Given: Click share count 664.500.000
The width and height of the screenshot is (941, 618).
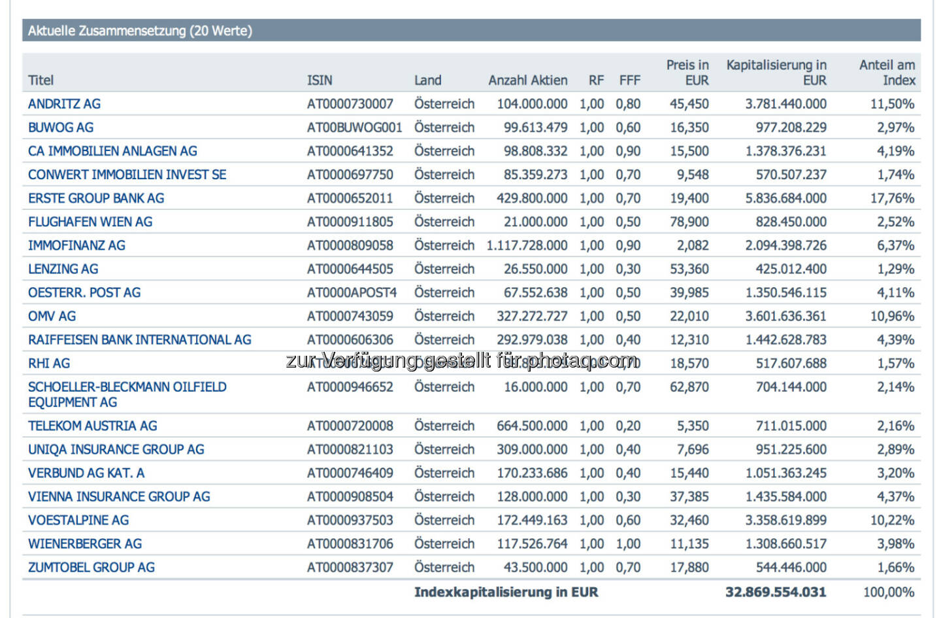Looking at the screenshot, I should click(x=532, y=426).
